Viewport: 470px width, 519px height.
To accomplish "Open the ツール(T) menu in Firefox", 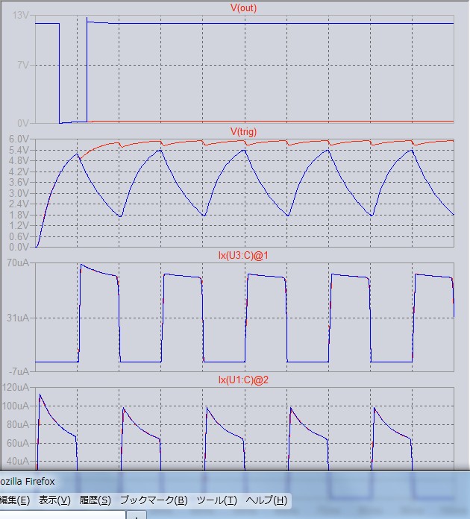I will (217, 500).
